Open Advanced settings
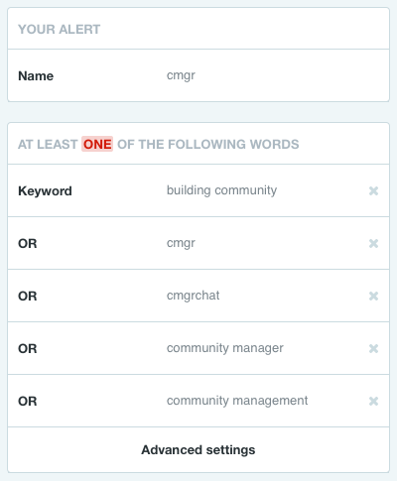Image resolution: width=397 pixels, height=481 pixels. coord(198,450)
